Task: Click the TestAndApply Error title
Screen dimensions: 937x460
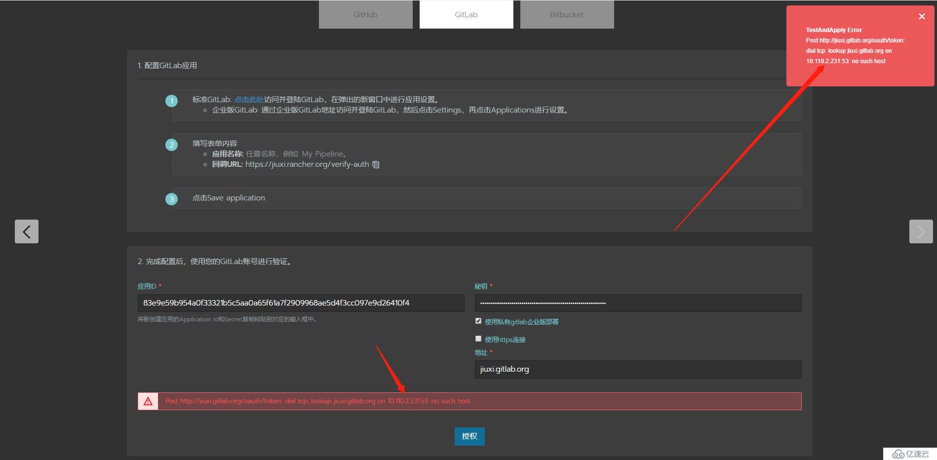Action: coord(834,30)
